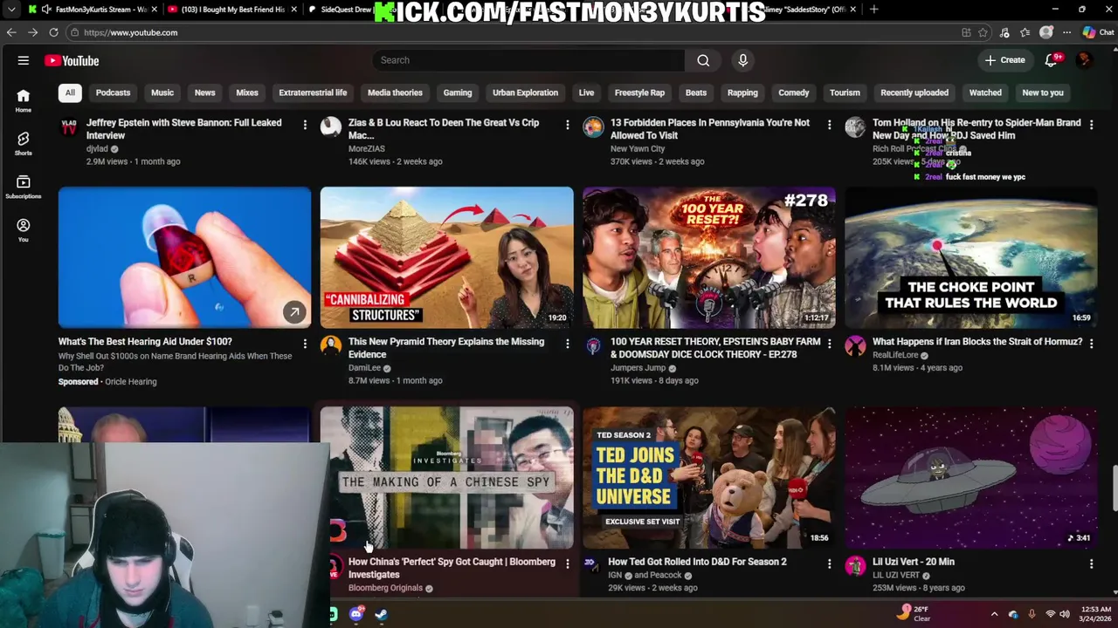
Task: Open options for 100 Year Reset video
Action: pos(829,344)
